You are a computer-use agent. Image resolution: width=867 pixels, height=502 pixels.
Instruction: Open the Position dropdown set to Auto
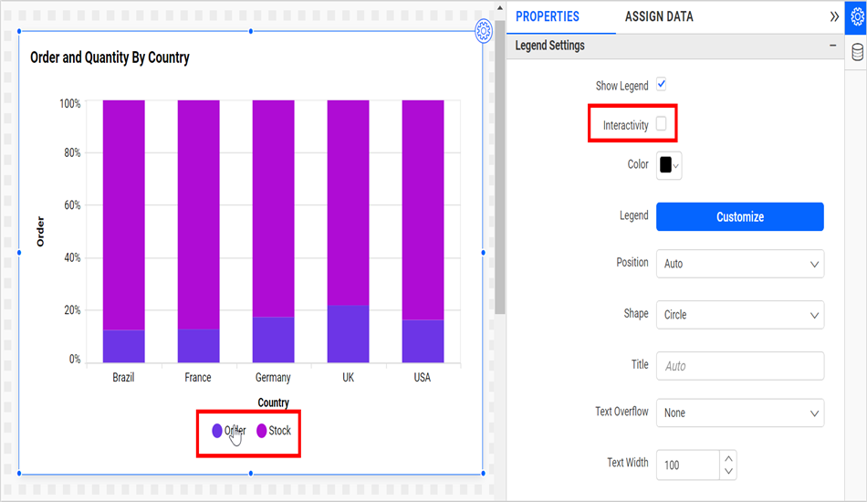pos(739,264)
